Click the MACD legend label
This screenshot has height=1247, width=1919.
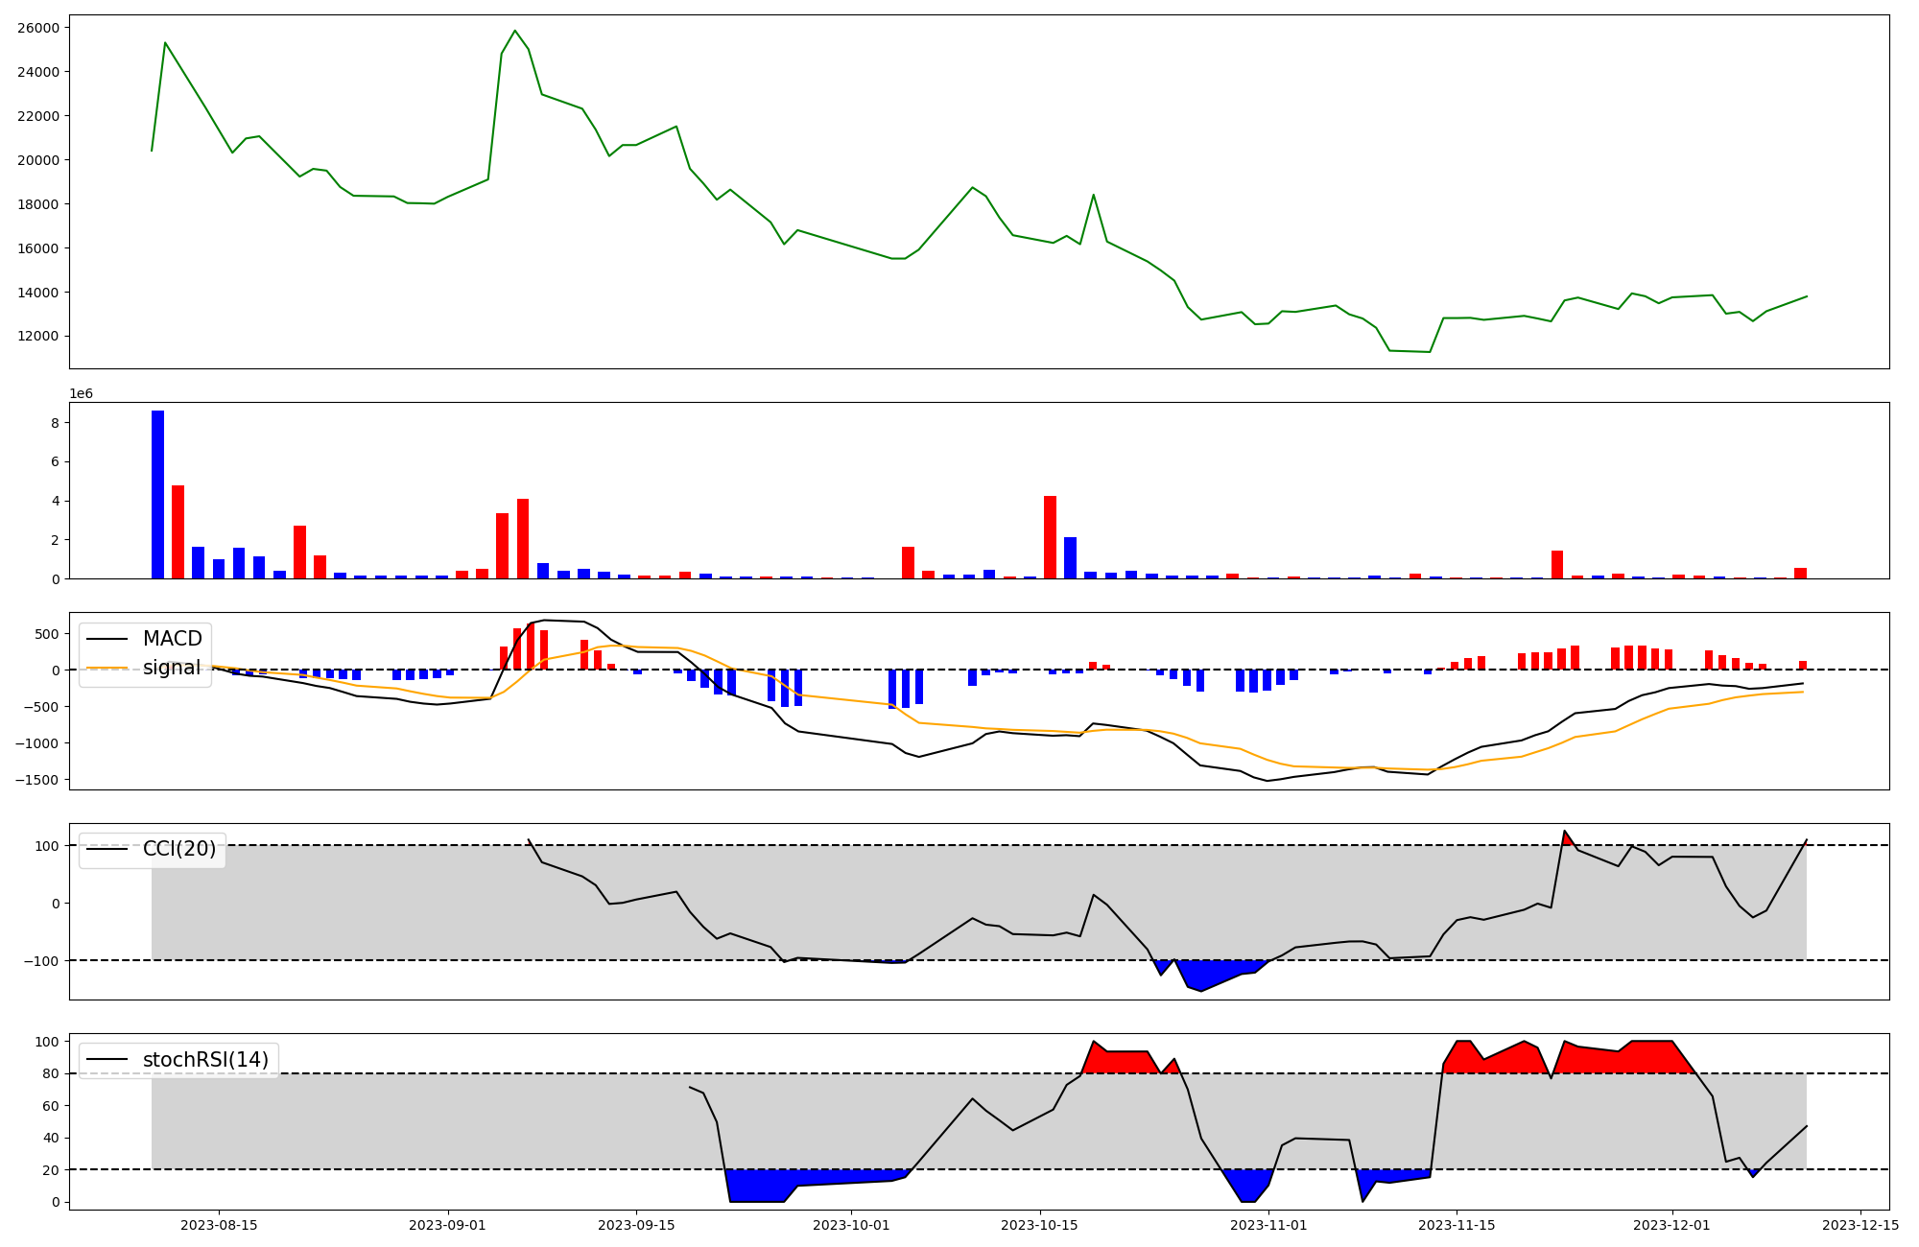[x=172, y=639]
